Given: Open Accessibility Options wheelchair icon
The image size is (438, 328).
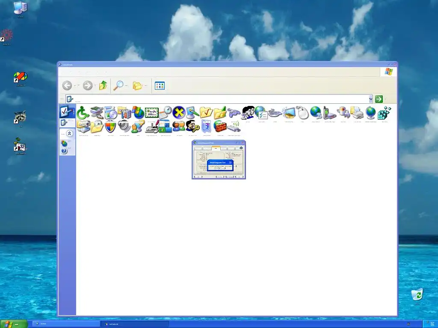Looking at the screenshot, I should (83, 113).
